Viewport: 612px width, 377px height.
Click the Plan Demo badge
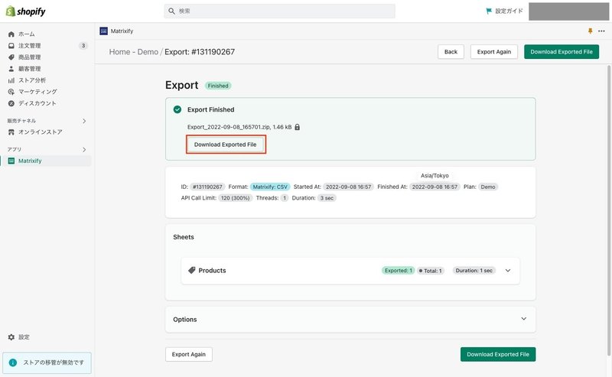pyautogui.click(x=488, y=187)
